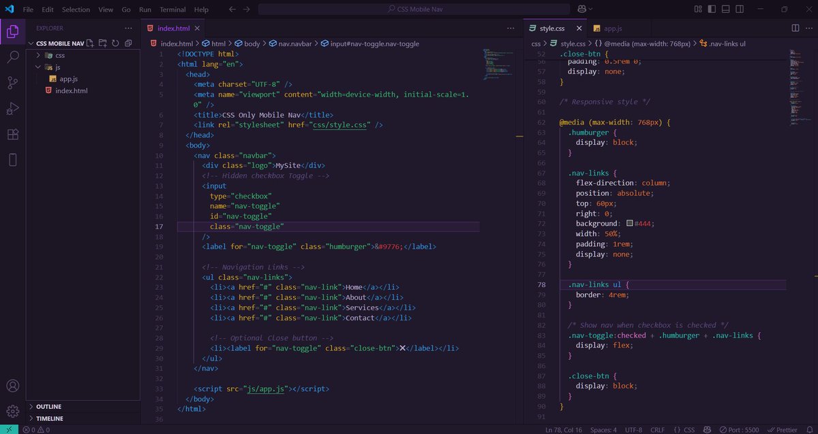Open Explorer views and more actions ellipsis
This screenshot has height=434, width=818.
(x=128, y=28)
